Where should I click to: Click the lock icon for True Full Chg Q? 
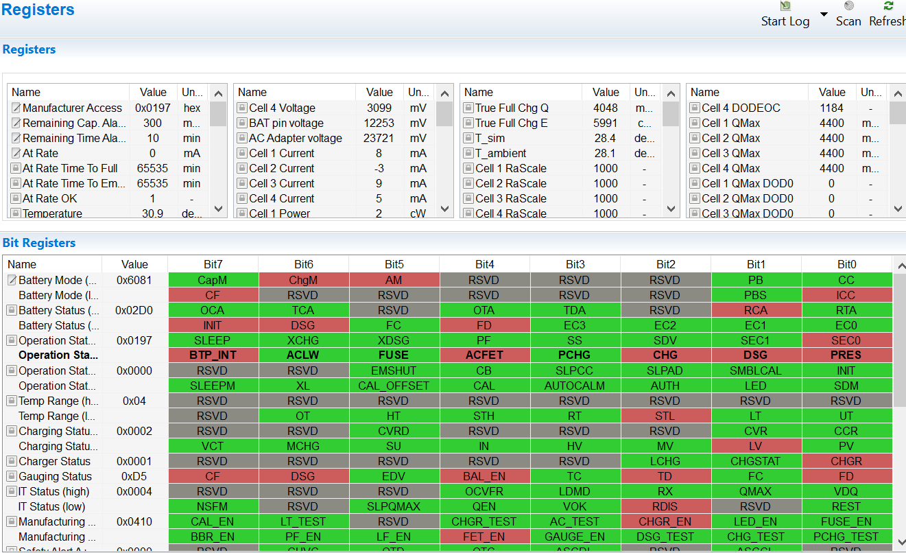(x=468, y=108)
